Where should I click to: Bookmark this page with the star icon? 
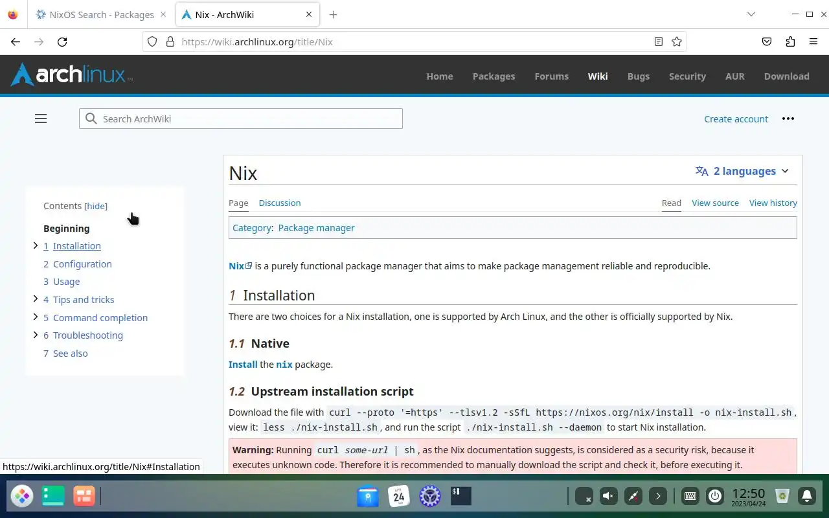click(x=677, y=41)
